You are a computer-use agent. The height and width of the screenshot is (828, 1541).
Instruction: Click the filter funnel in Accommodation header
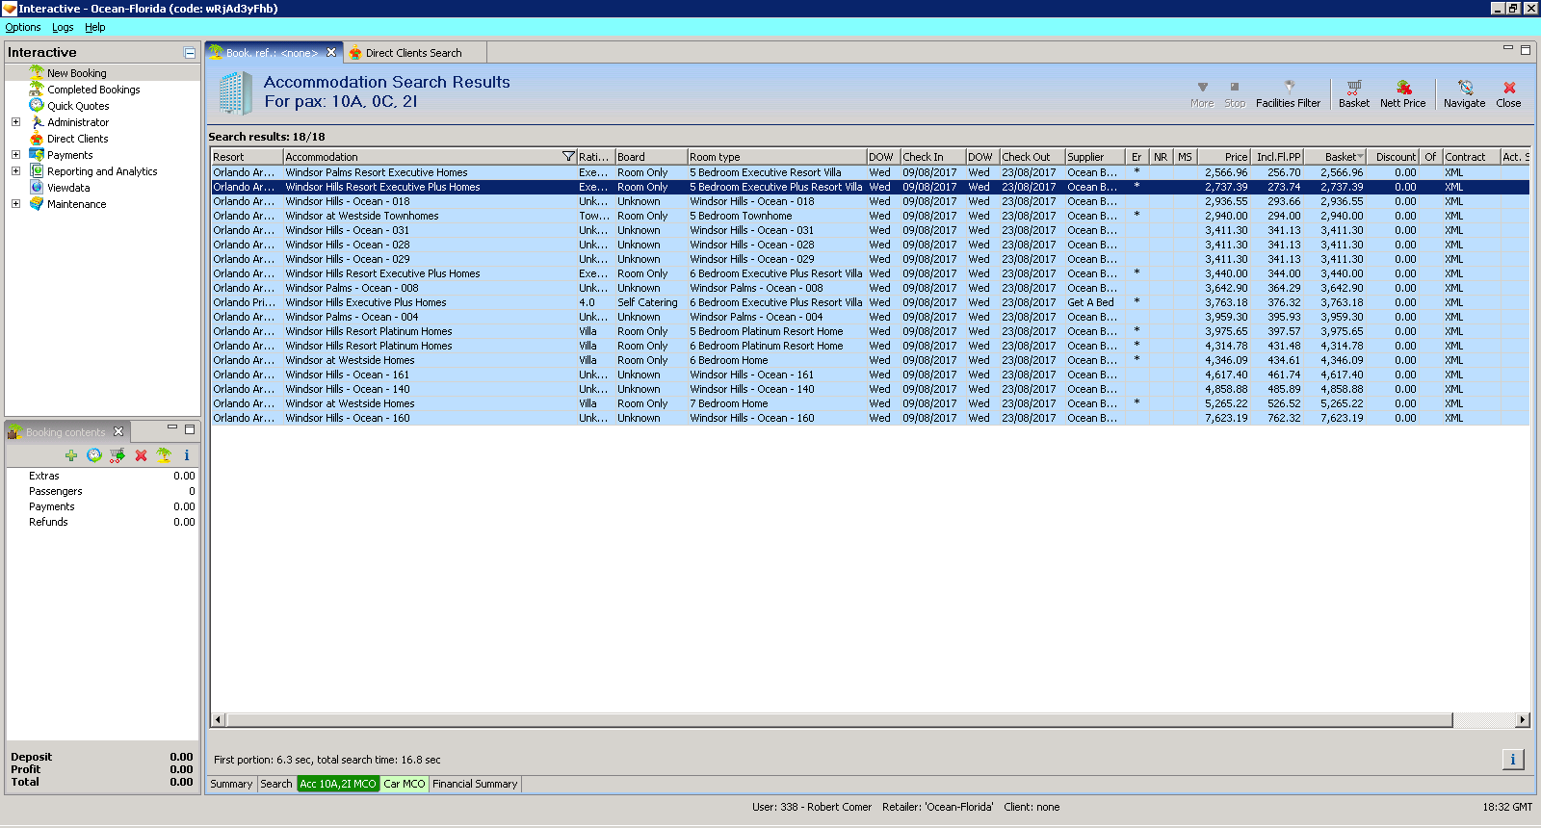point(568,157)
